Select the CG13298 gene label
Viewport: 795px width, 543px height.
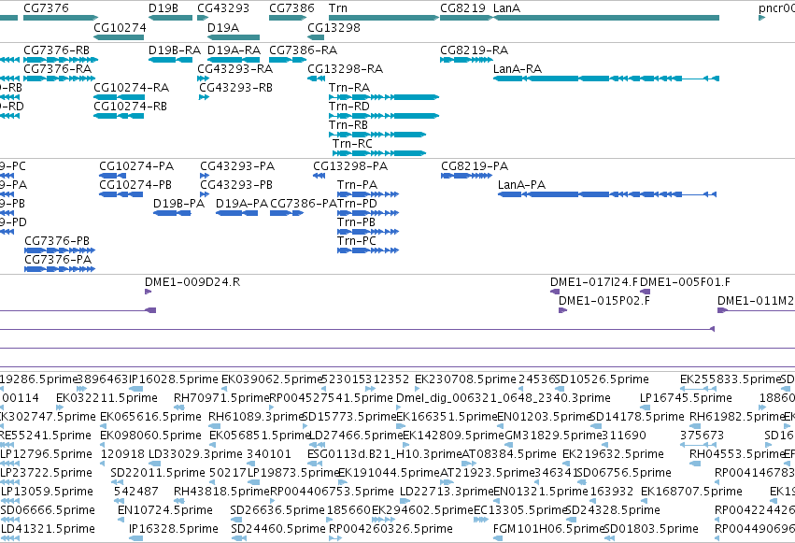coord(334,27)
